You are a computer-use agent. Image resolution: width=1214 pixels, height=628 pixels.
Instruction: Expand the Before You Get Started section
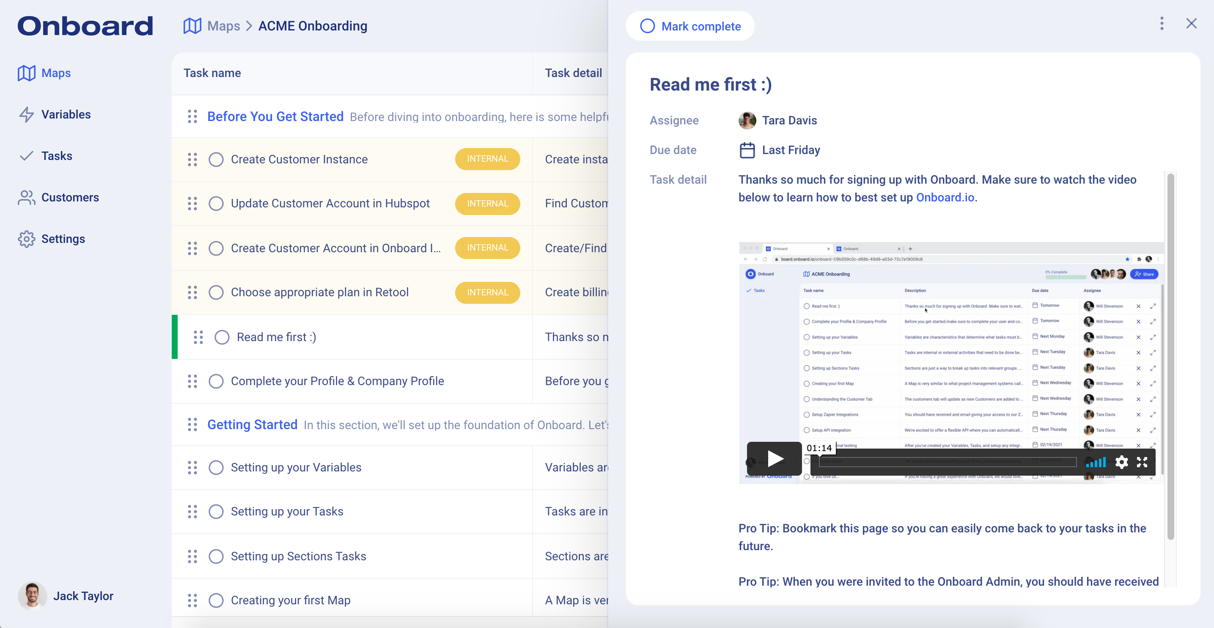[275, 116]
